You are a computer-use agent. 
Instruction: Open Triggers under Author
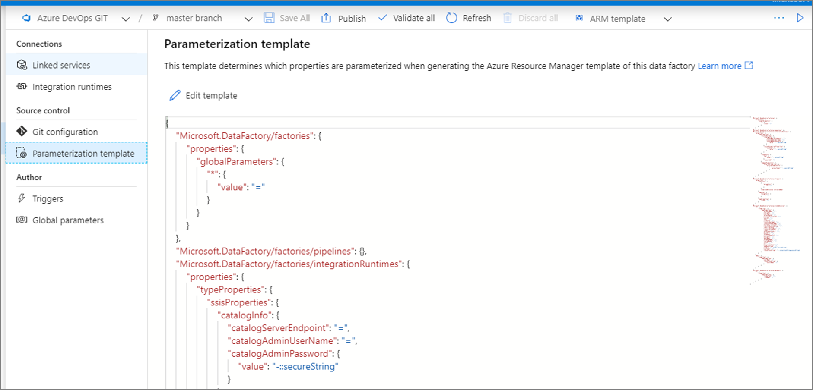click(76, 198)
